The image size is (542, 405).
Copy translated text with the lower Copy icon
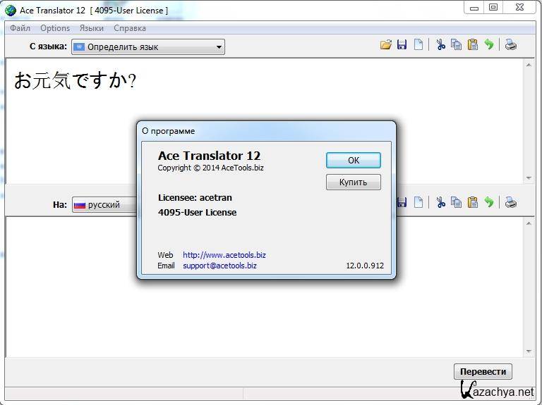[x=457, y=203]
